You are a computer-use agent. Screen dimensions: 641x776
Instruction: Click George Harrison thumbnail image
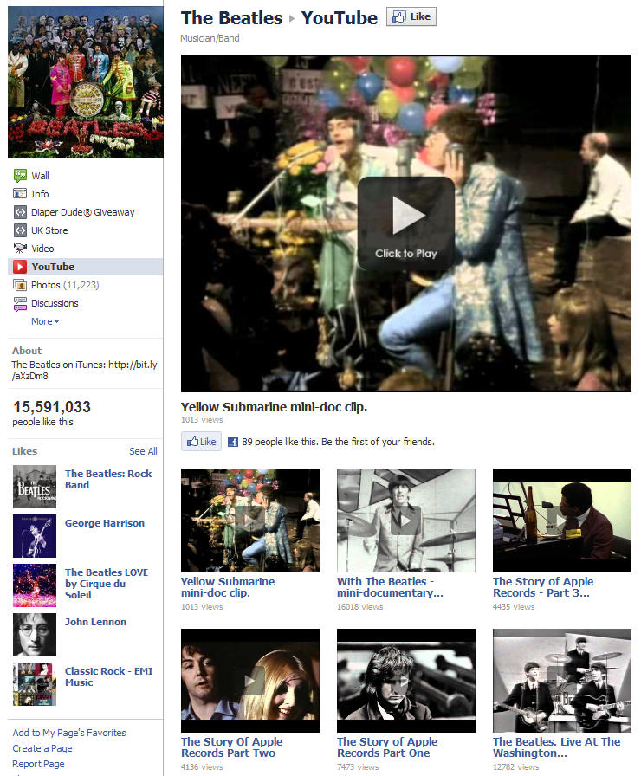[x=35, y=536]
